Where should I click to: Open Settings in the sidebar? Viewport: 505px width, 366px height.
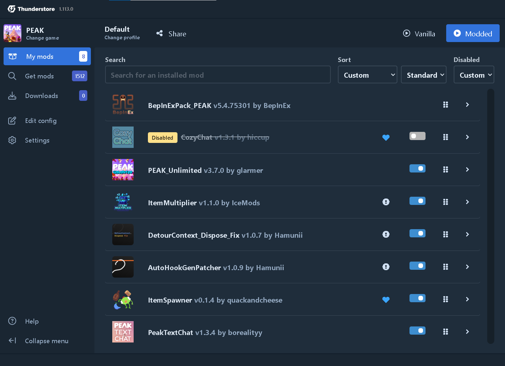click(47, 140)
